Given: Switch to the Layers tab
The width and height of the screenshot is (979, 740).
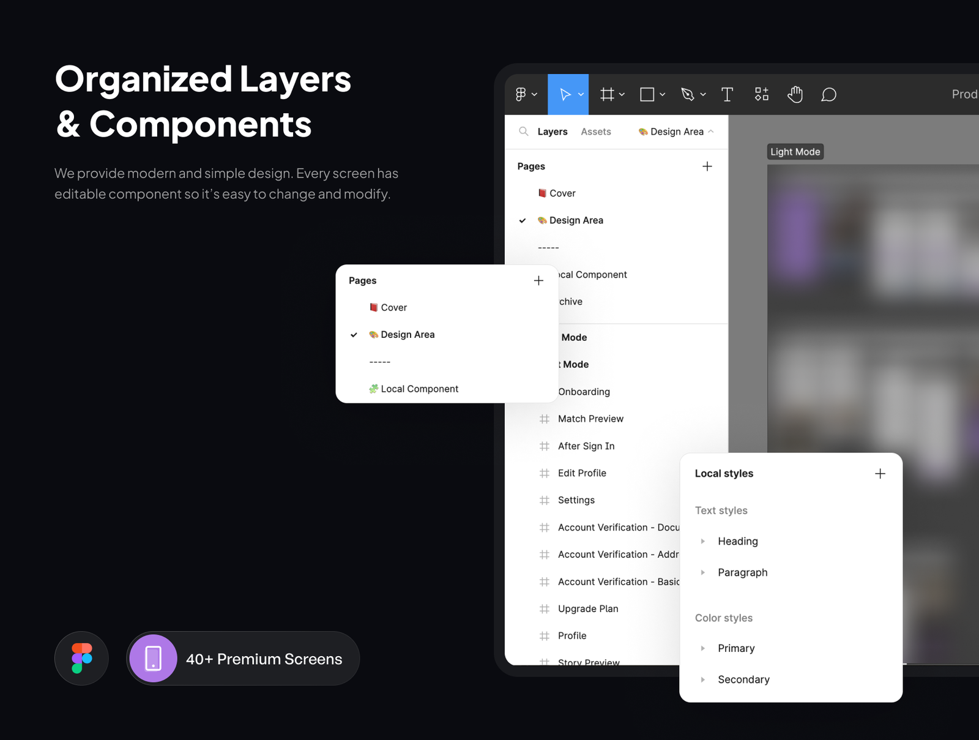Looking at the screenshot, I should tap(553, 132).
